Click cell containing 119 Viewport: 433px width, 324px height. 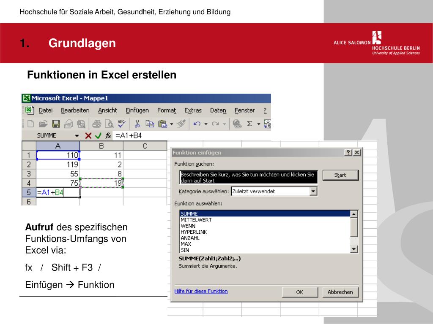pyautogui.click(x=58, y=165)
